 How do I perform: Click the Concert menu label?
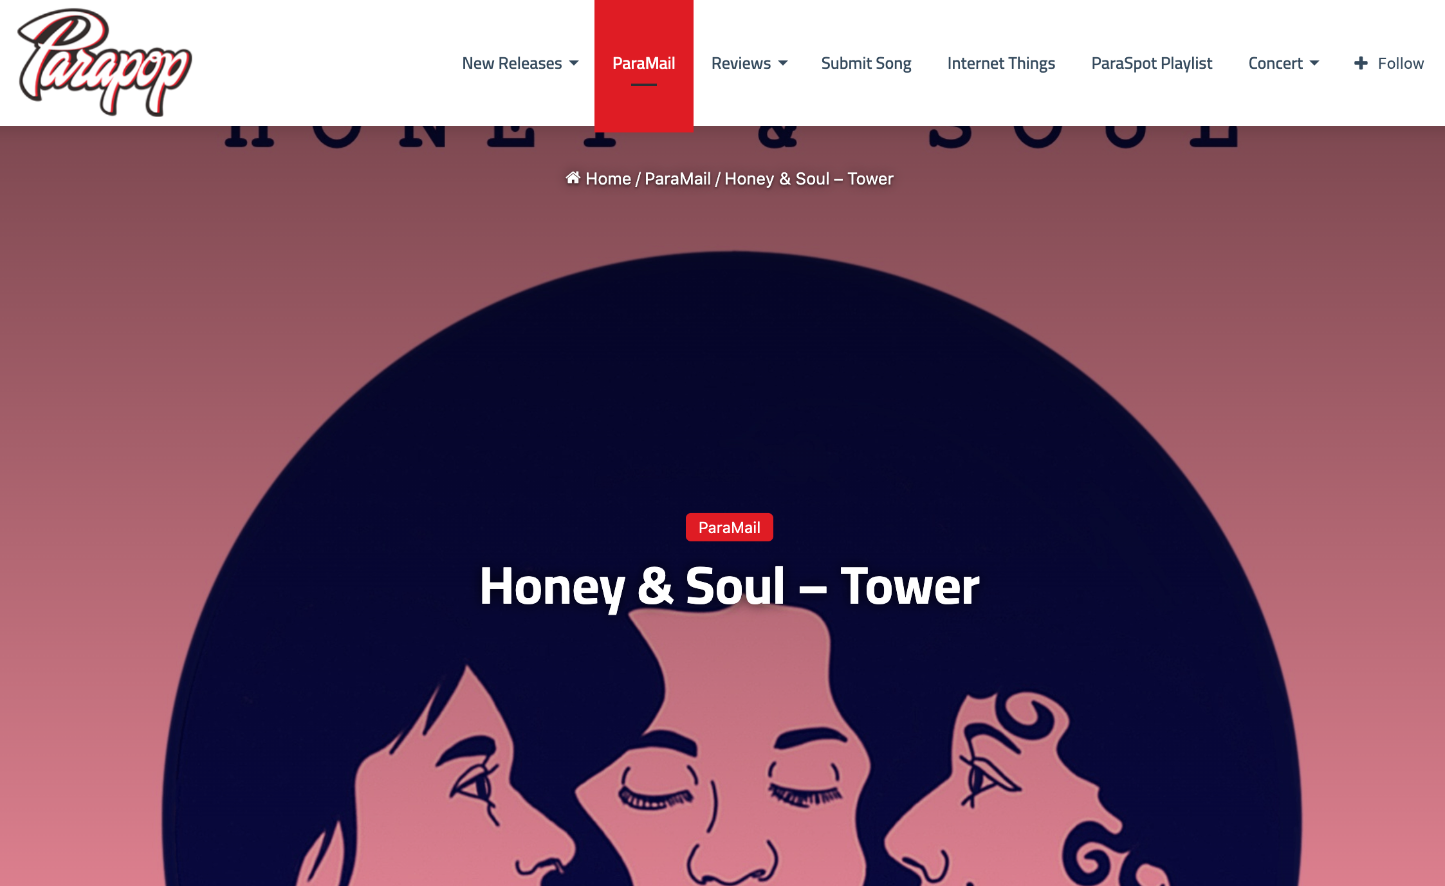coord(1275,63)
